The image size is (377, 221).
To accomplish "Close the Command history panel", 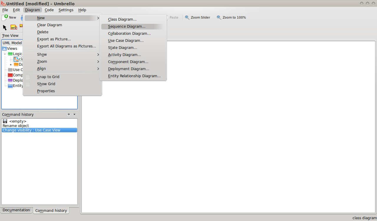I will click(75, 114).
